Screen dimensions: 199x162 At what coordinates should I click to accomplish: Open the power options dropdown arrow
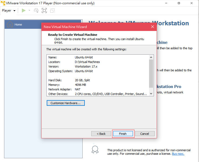tap(29, 10)
